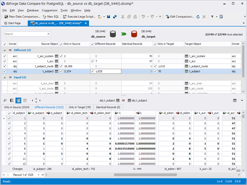Viewport: 247px width, 185px height.
Task: Click the Paste icon in toolbar
Action: pos(135,17)
